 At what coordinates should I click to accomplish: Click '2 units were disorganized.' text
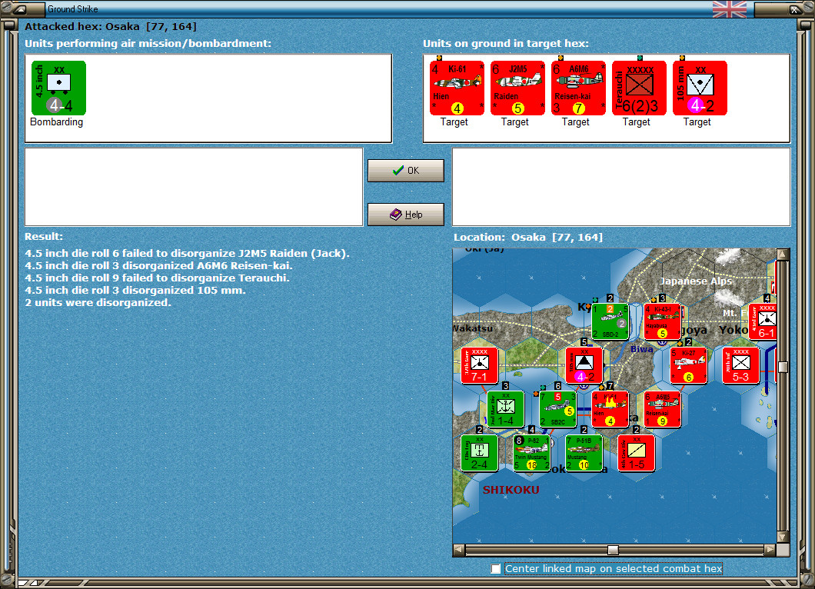point(98,302)
